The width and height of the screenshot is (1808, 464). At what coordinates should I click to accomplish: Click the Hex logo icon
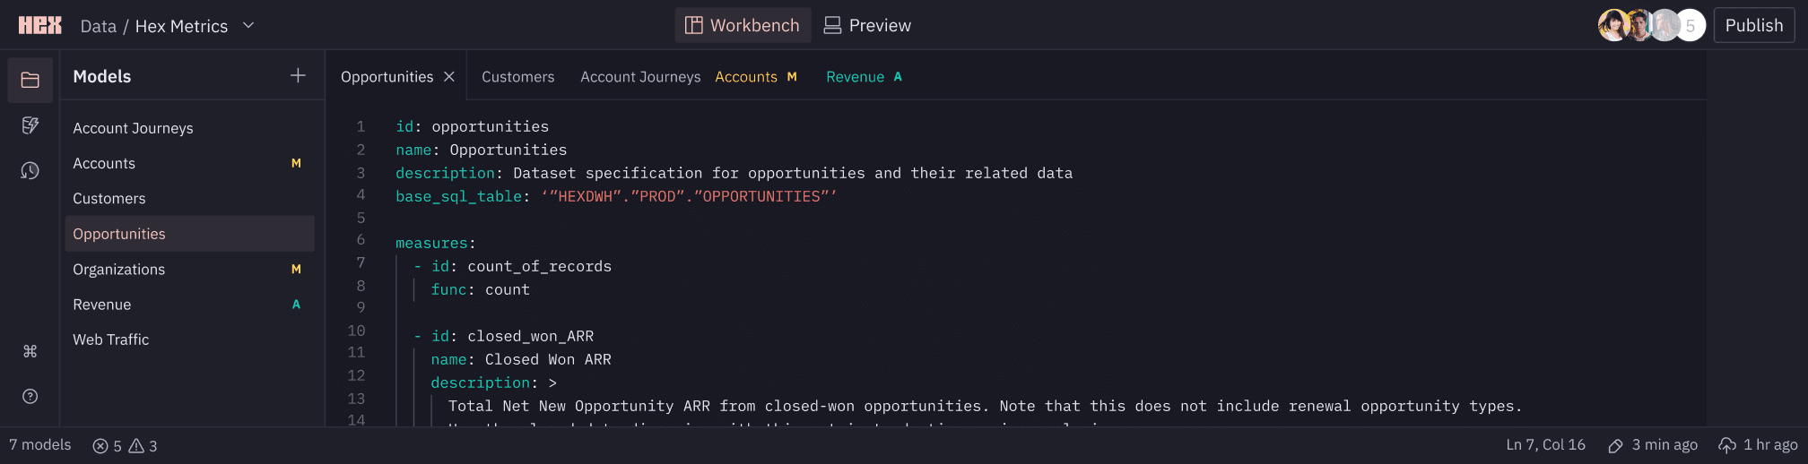pyautogui.click(x=40, y=26)
